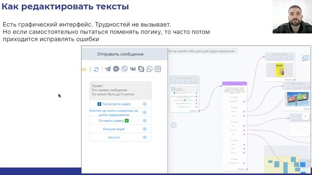Image resolution: width=312 pixels, height=175 pixels.
Task: Select the Viber channel icon
Action: click(125, 69)
